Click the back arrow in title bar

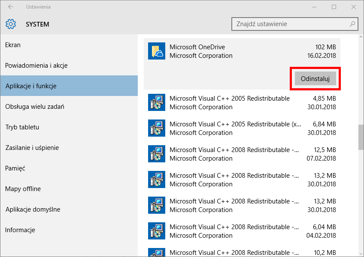click(x=11, y=7)
